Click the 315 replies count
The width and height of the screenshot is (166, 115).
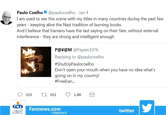point(29,95)
